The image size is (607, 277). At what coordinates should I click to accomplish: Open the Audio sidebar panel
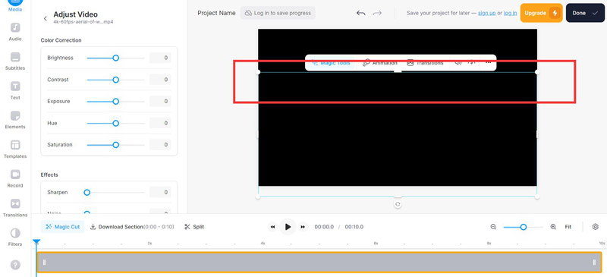point(15,32)
